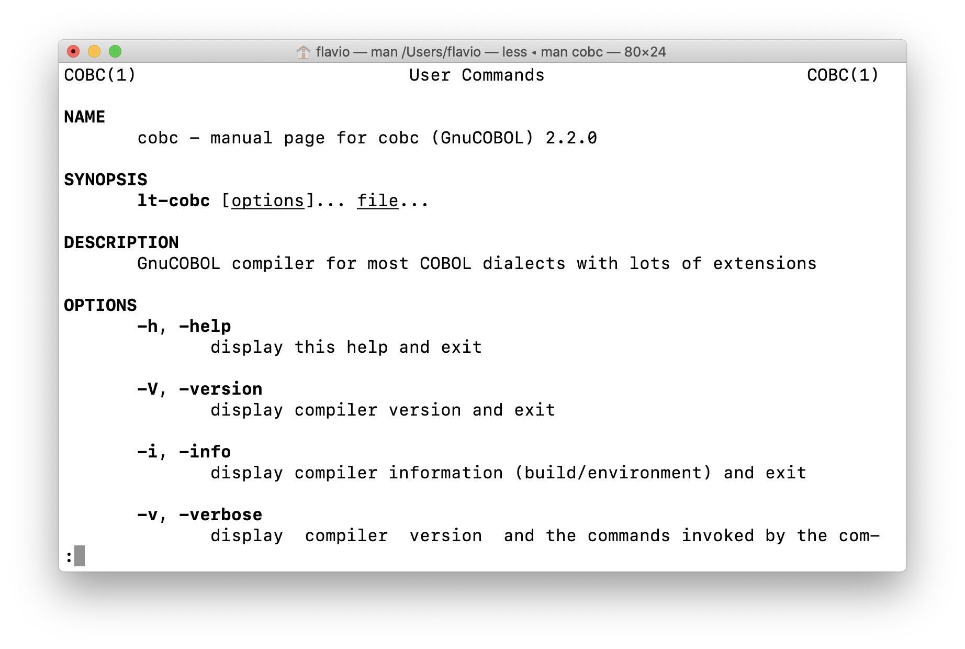Click the '-i, -info' option entry
Viewport: 965px width, 649px height.
[x=184, y=452]
